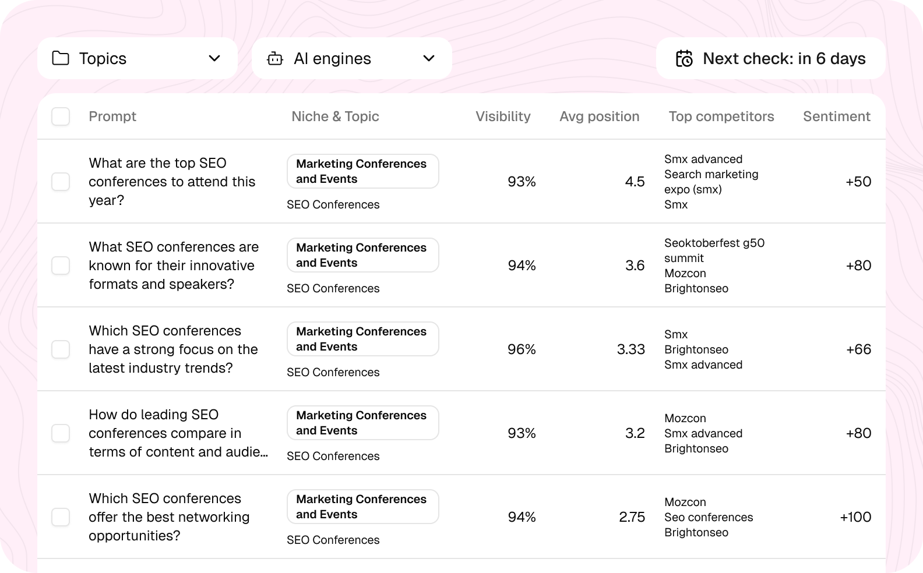The height and width of the screenshot is (573, 923).
Task: Click the Visibility column header
Action: click(502, 116)
